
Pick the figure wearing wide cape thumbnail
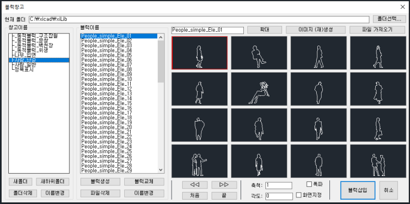point(200,125)
